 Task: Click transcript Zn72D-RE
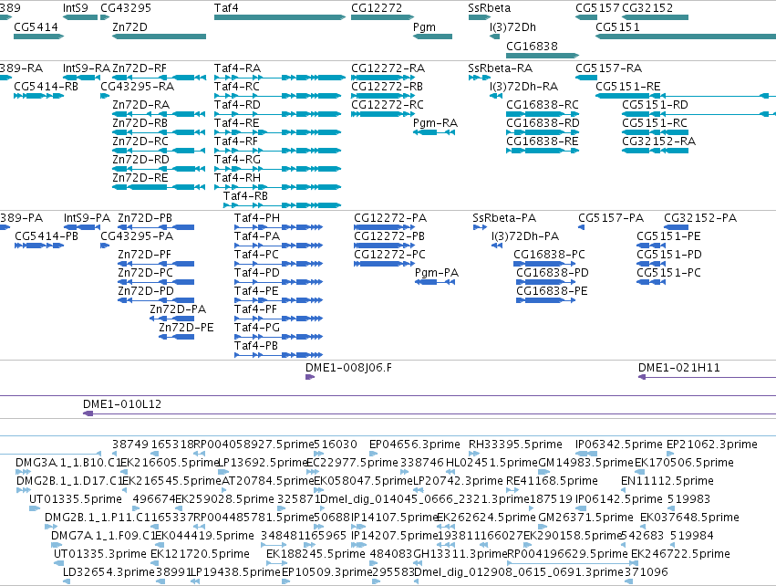[159, 187]
